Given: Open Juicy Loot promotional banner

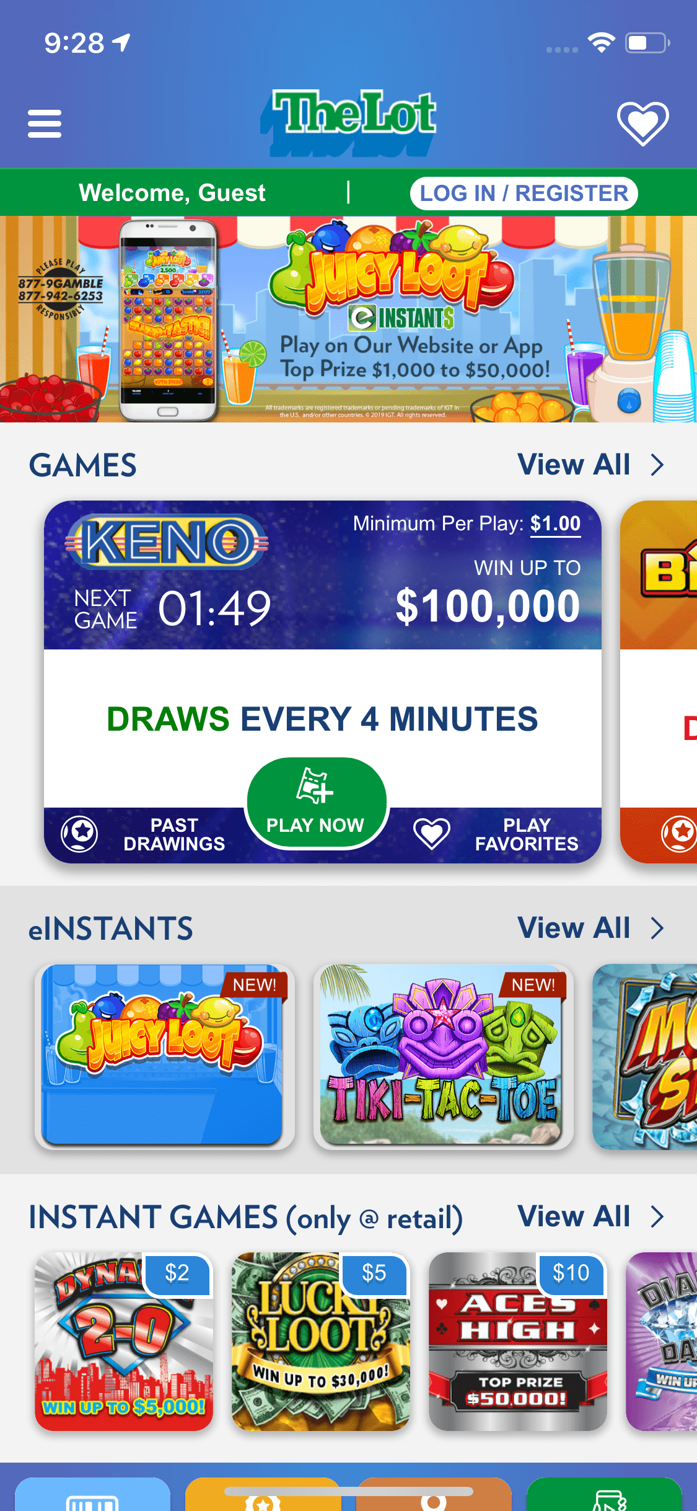Looking at the screenshot, I should point(348,319).
